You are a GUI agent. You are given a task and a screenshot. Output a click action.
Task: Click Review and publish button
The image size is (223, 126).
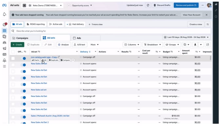click(x=186, y=5)
